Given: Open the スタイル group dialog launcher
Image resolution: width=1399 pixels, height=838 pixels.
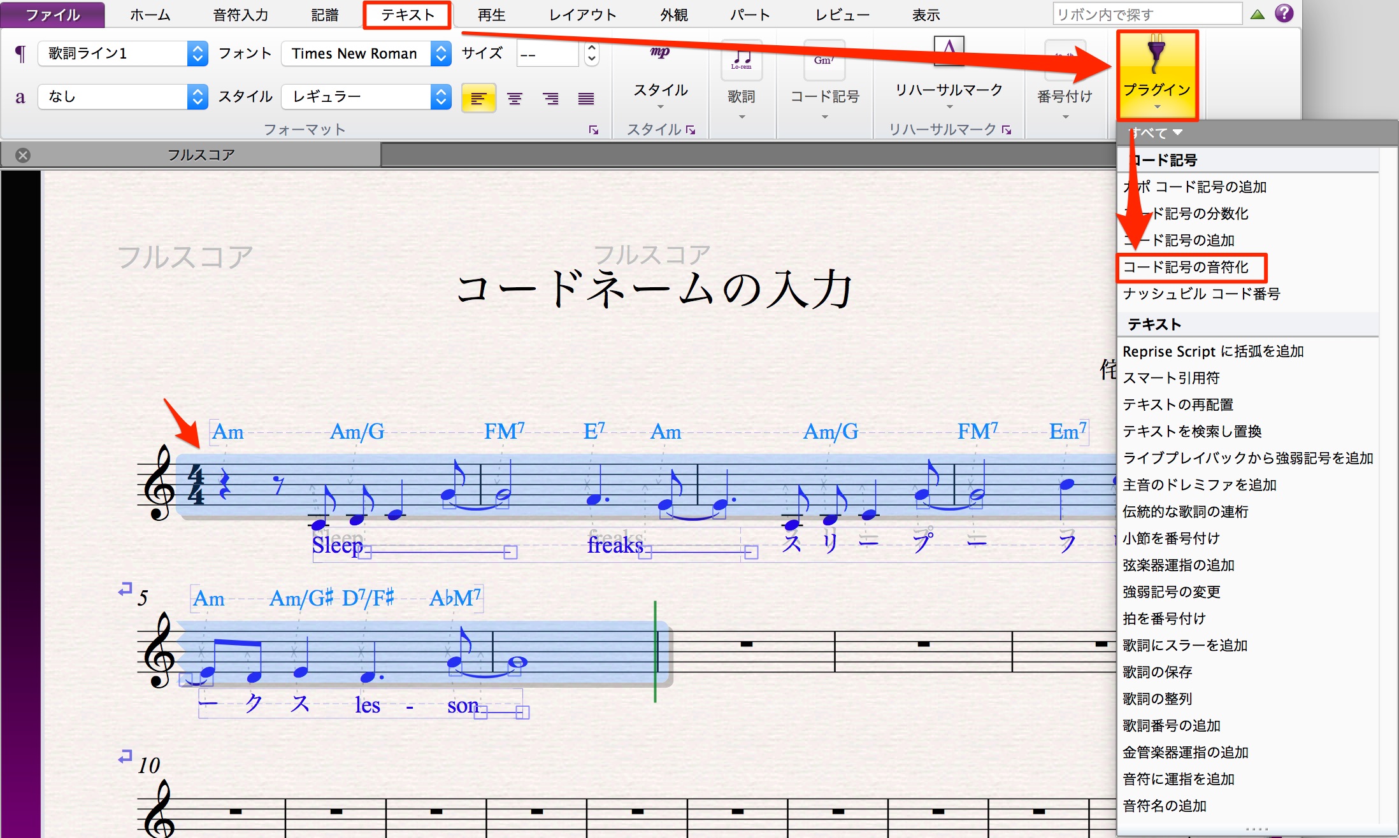Looking at the screenshot, I should click(691, 130).
